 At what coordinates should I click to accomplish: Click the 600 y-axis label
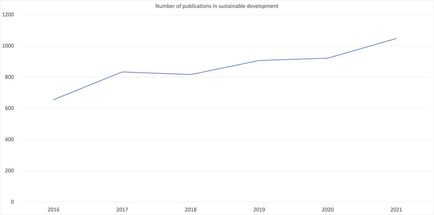click(9, 108)
